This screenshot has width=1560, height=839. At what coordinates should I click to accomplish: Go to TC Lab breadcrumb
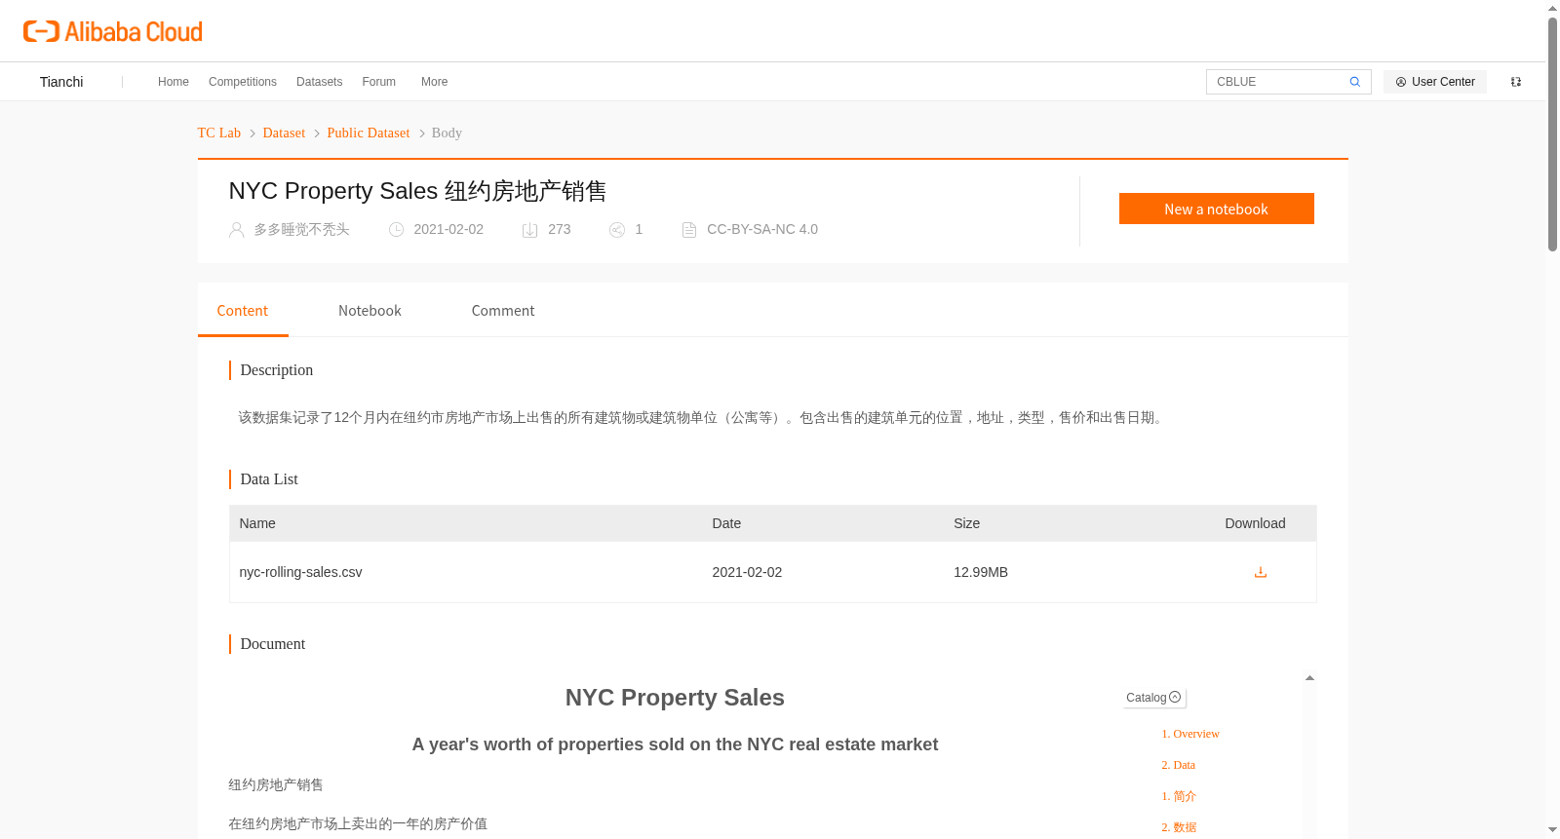pyautogui.click(x=219, y=133)
